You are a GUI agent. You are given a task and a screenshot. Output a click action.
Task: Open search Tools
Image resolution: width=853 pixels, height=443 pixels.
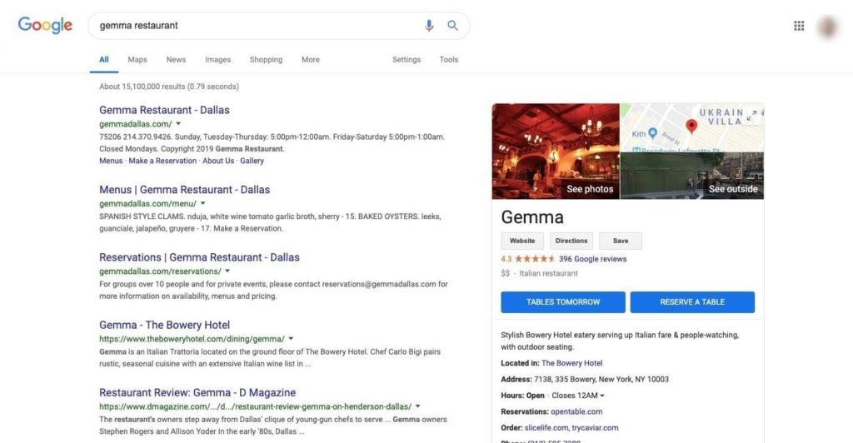(x=449, y=60)
